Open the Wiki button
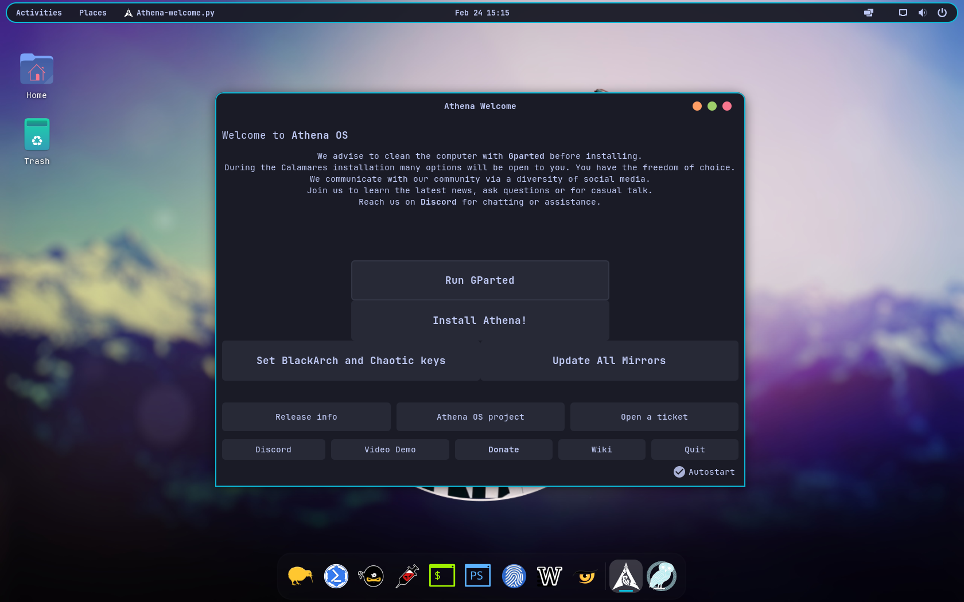This screenshot has height=602, width=964. click(602, 449)
